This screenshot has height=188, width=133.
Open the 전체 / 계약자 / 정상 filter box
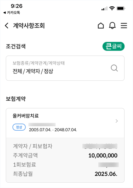[x=65, y=68]
